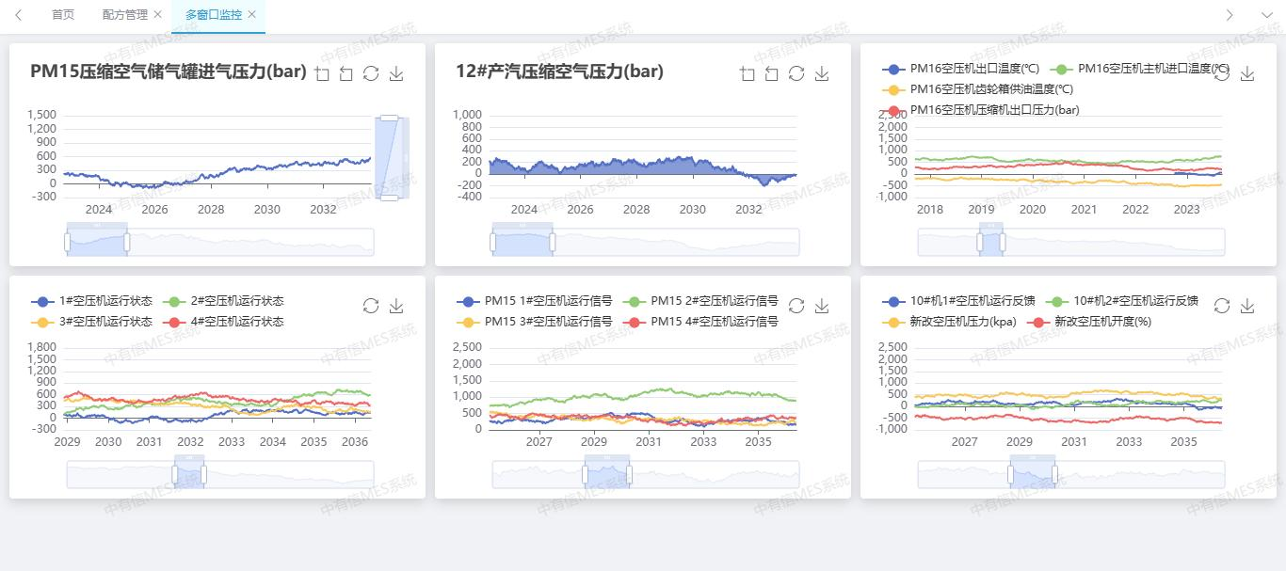Screen dimensions: 1286x571
Task: Restore the PM15 空压机运行信号 chart
Action: (796, 306)
